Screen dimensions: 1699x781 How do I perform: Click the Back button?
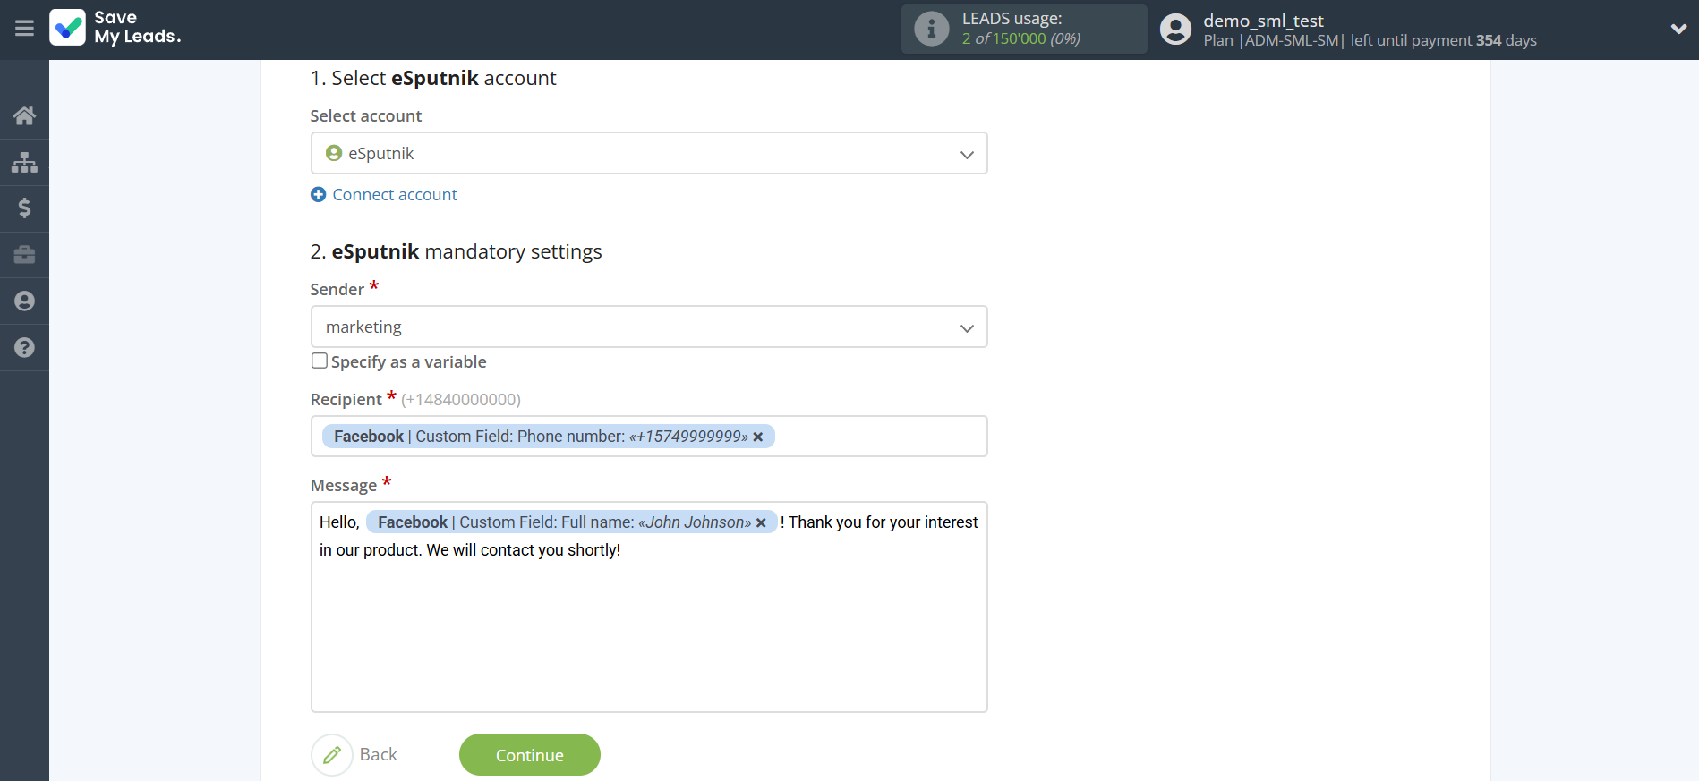355,755
